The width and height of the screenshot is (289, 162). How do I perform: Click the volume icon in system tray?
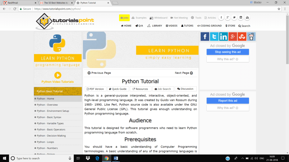[256, 158]
